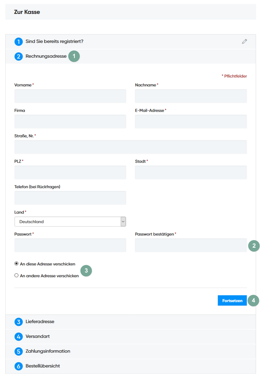Click the blue step 6 circle icon
The height and width of the screenshot is (379, 264).
[x=18, y=366]
